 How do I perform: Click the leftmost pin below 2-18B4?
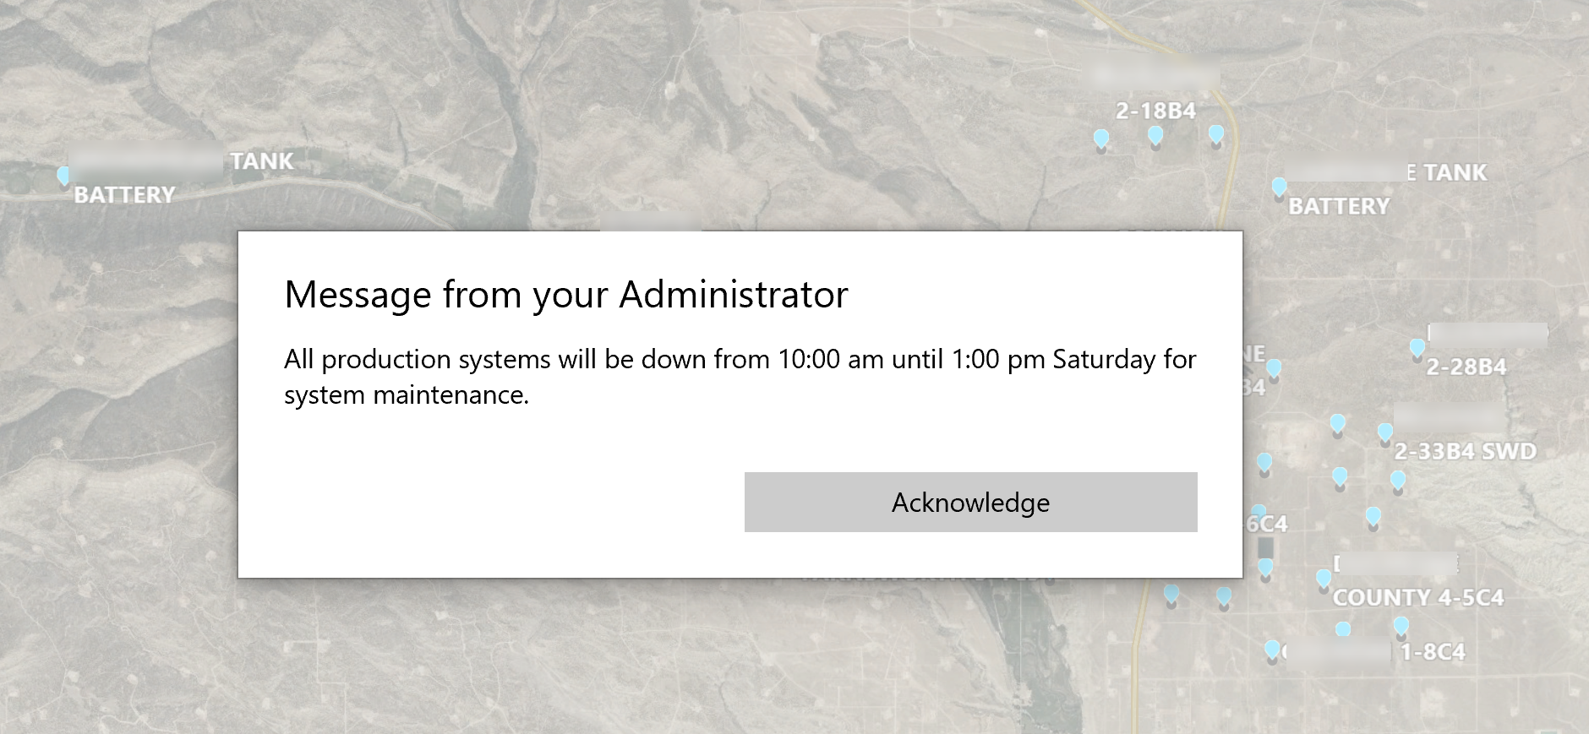coord(1100,139)
